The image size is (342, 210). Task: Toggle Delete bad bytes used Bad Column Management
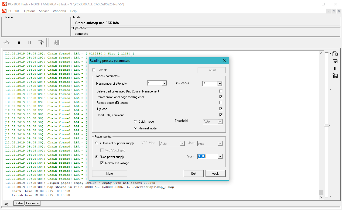(221, 91)
